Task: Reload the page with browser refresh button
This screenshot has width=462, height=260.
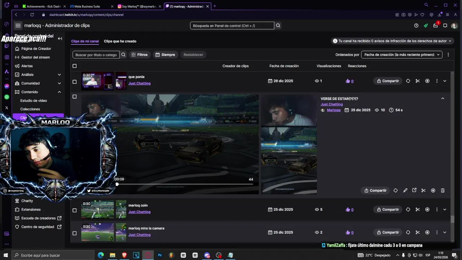Action: coord(32,15)
